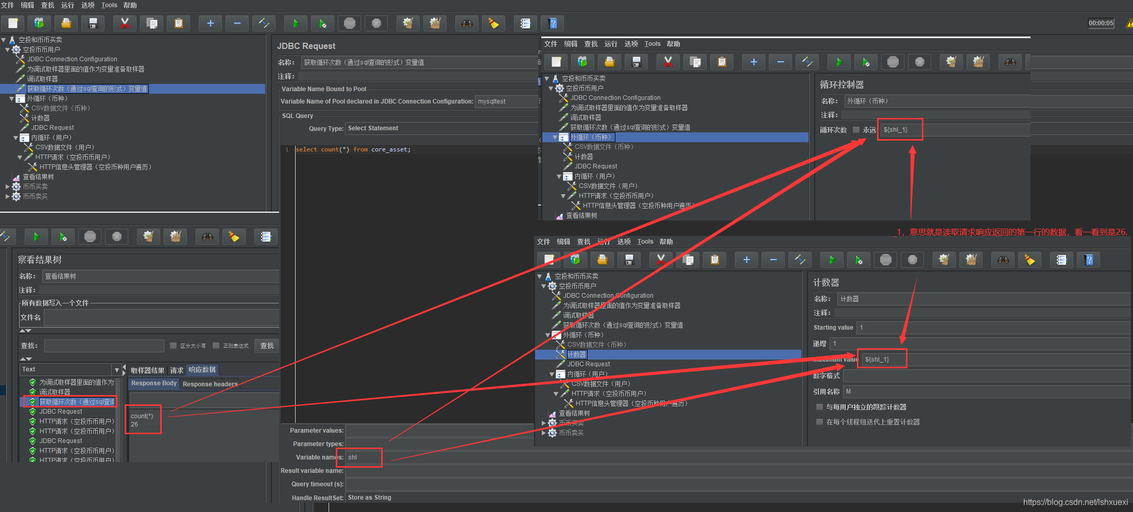This screenshot has height=512, width=1133.
Task: Click Reset Search icon in counter window toolbar
Action: 1029,260
